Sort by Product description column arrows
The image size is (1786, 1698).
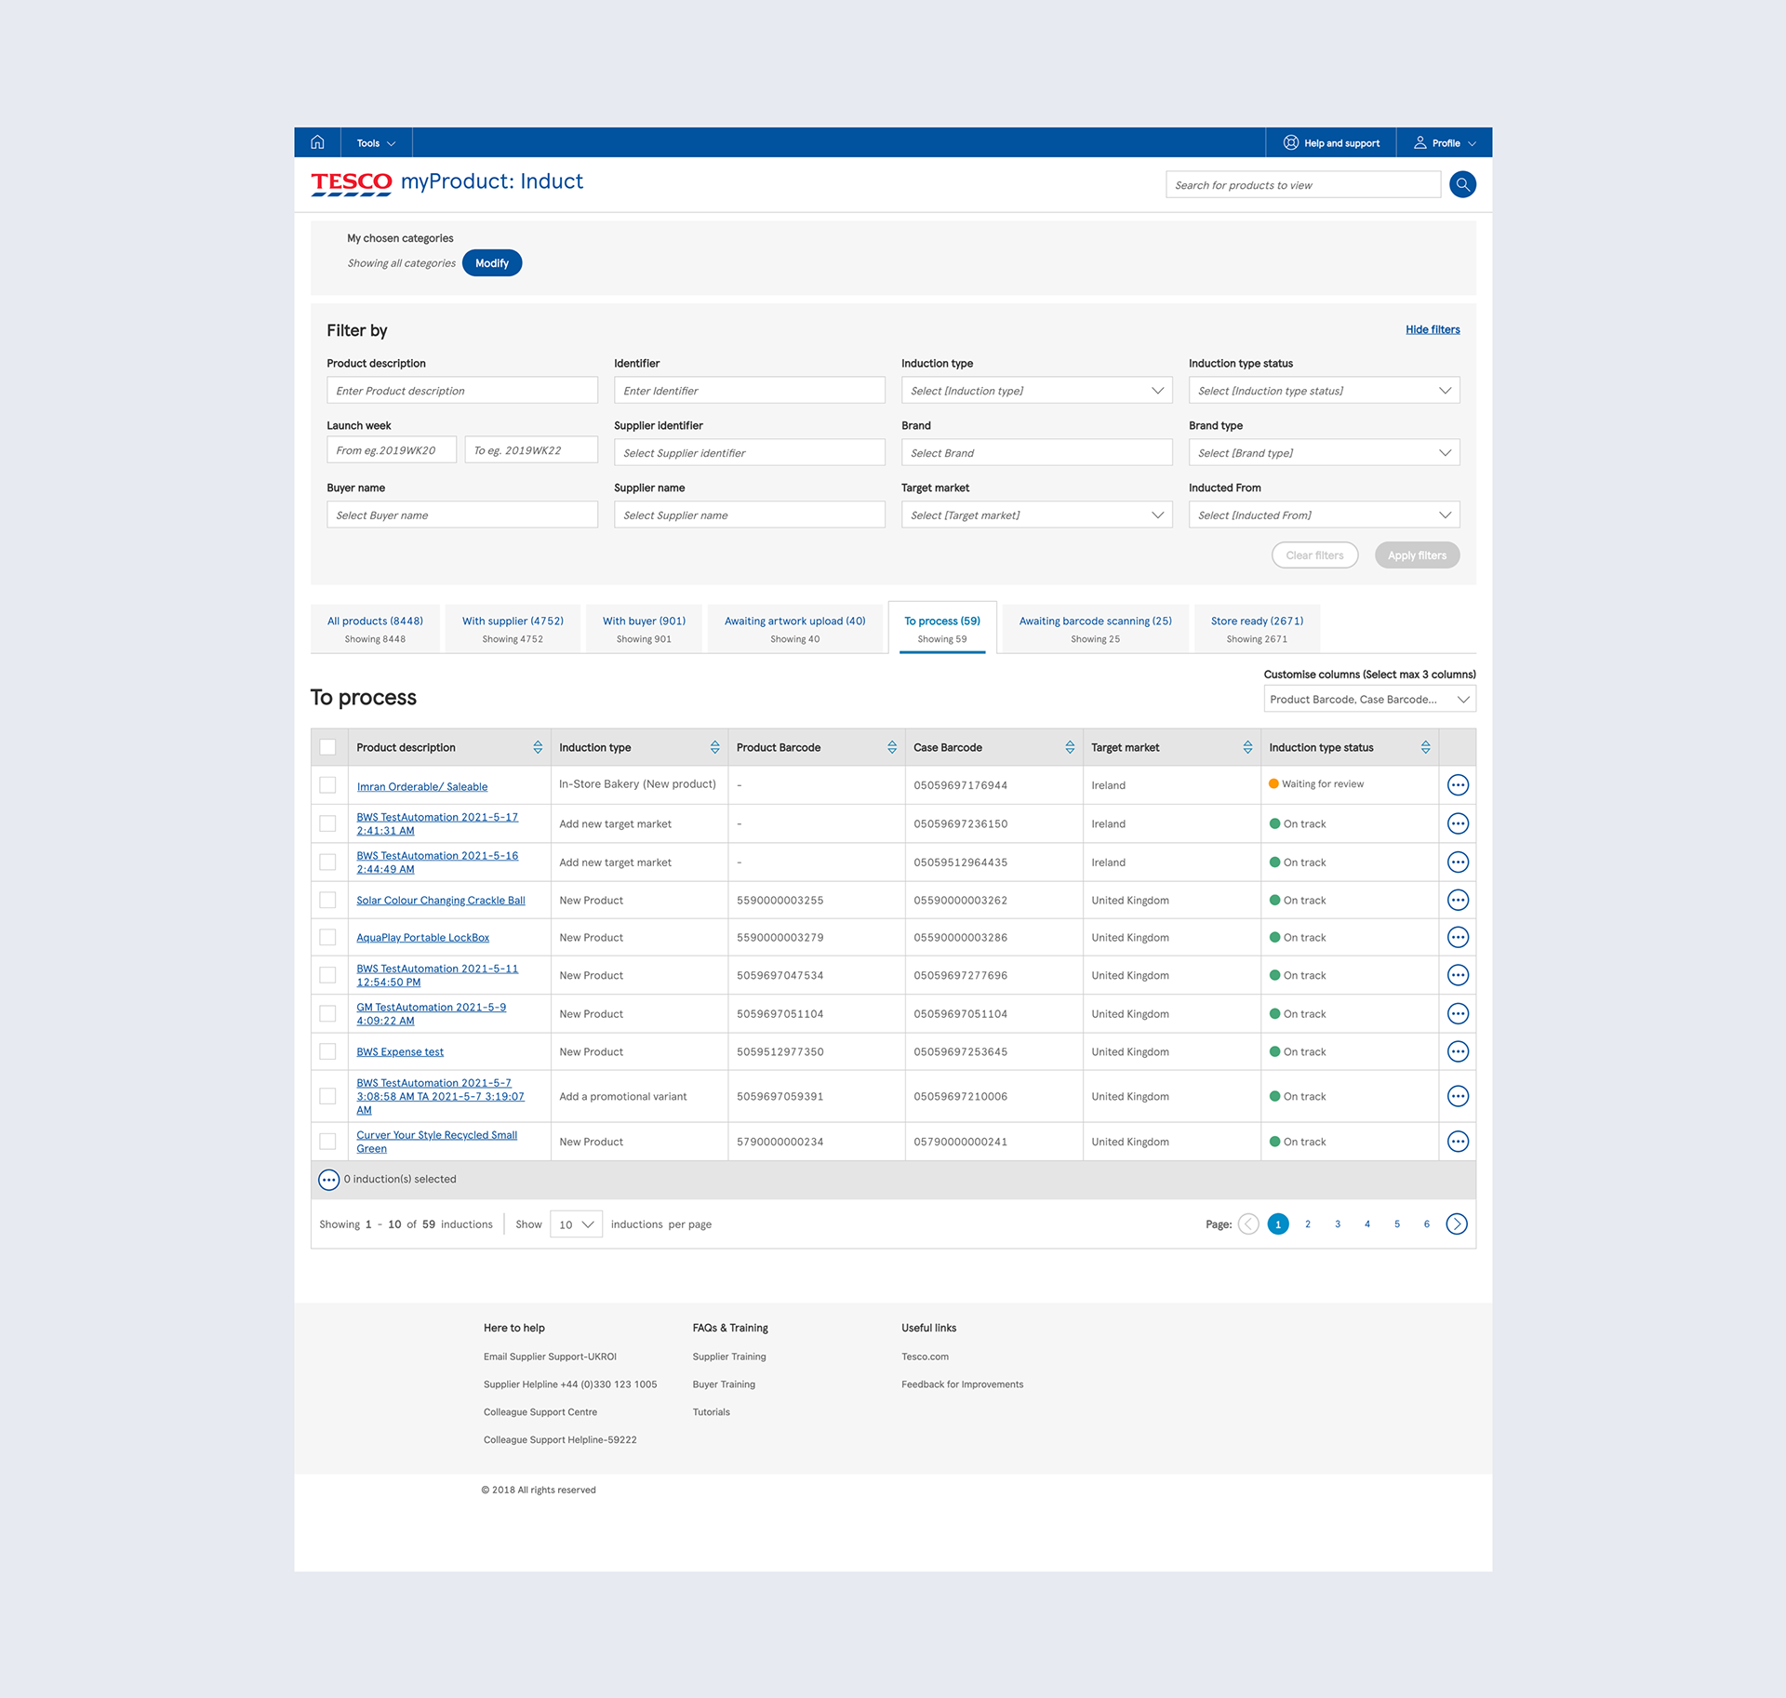point(538,747)
